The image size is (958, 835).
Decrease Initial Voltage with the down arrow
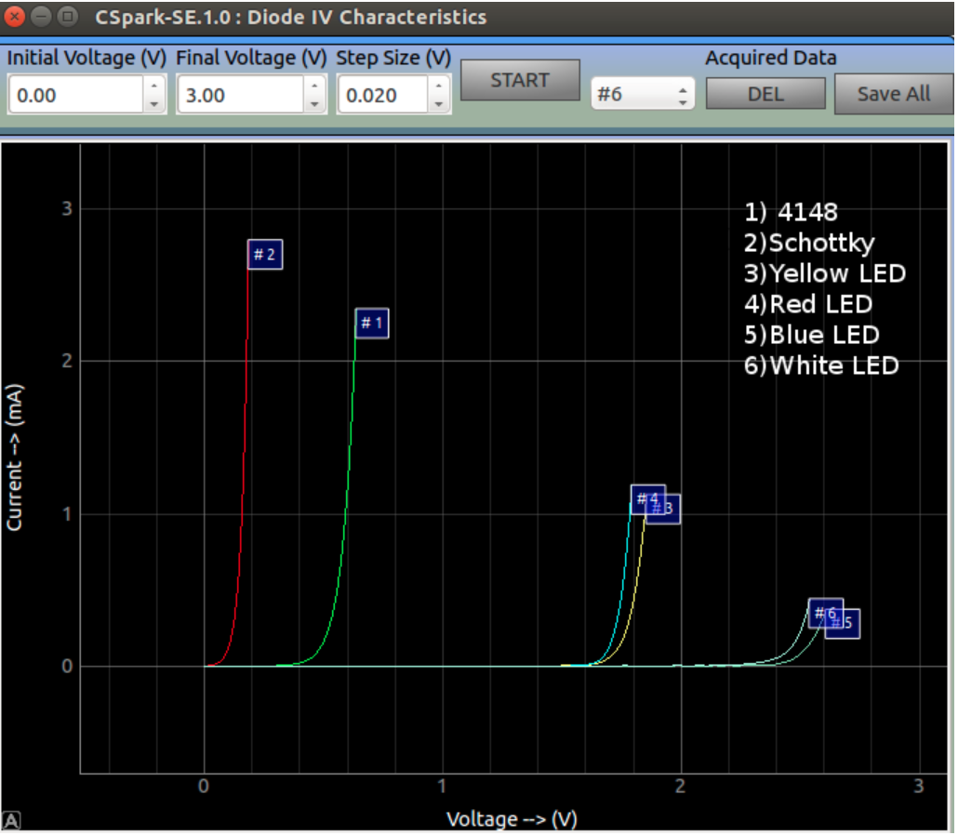(154, 104)
